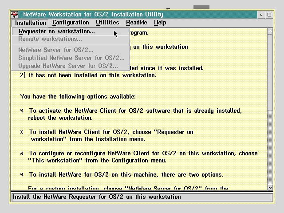284x213 pixels.
Task: Click the vertical scrollbar thumb
Action: [270, 72]
